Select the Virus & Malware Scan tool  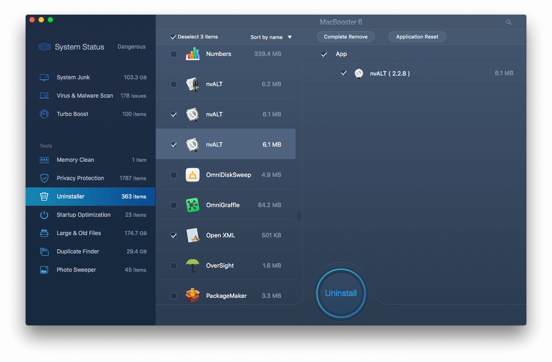85,95
